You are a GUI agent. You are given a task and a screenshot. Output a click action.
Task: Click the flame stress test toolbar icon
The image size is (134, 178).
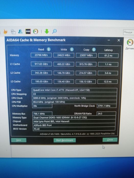click(5, 32)
